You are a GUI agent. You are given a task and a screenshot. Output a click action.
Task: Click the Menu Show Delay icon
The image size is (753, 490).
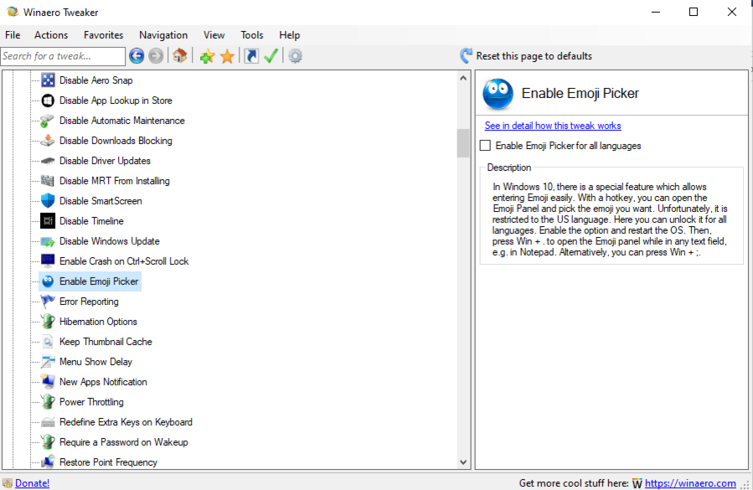coord(48,362)
